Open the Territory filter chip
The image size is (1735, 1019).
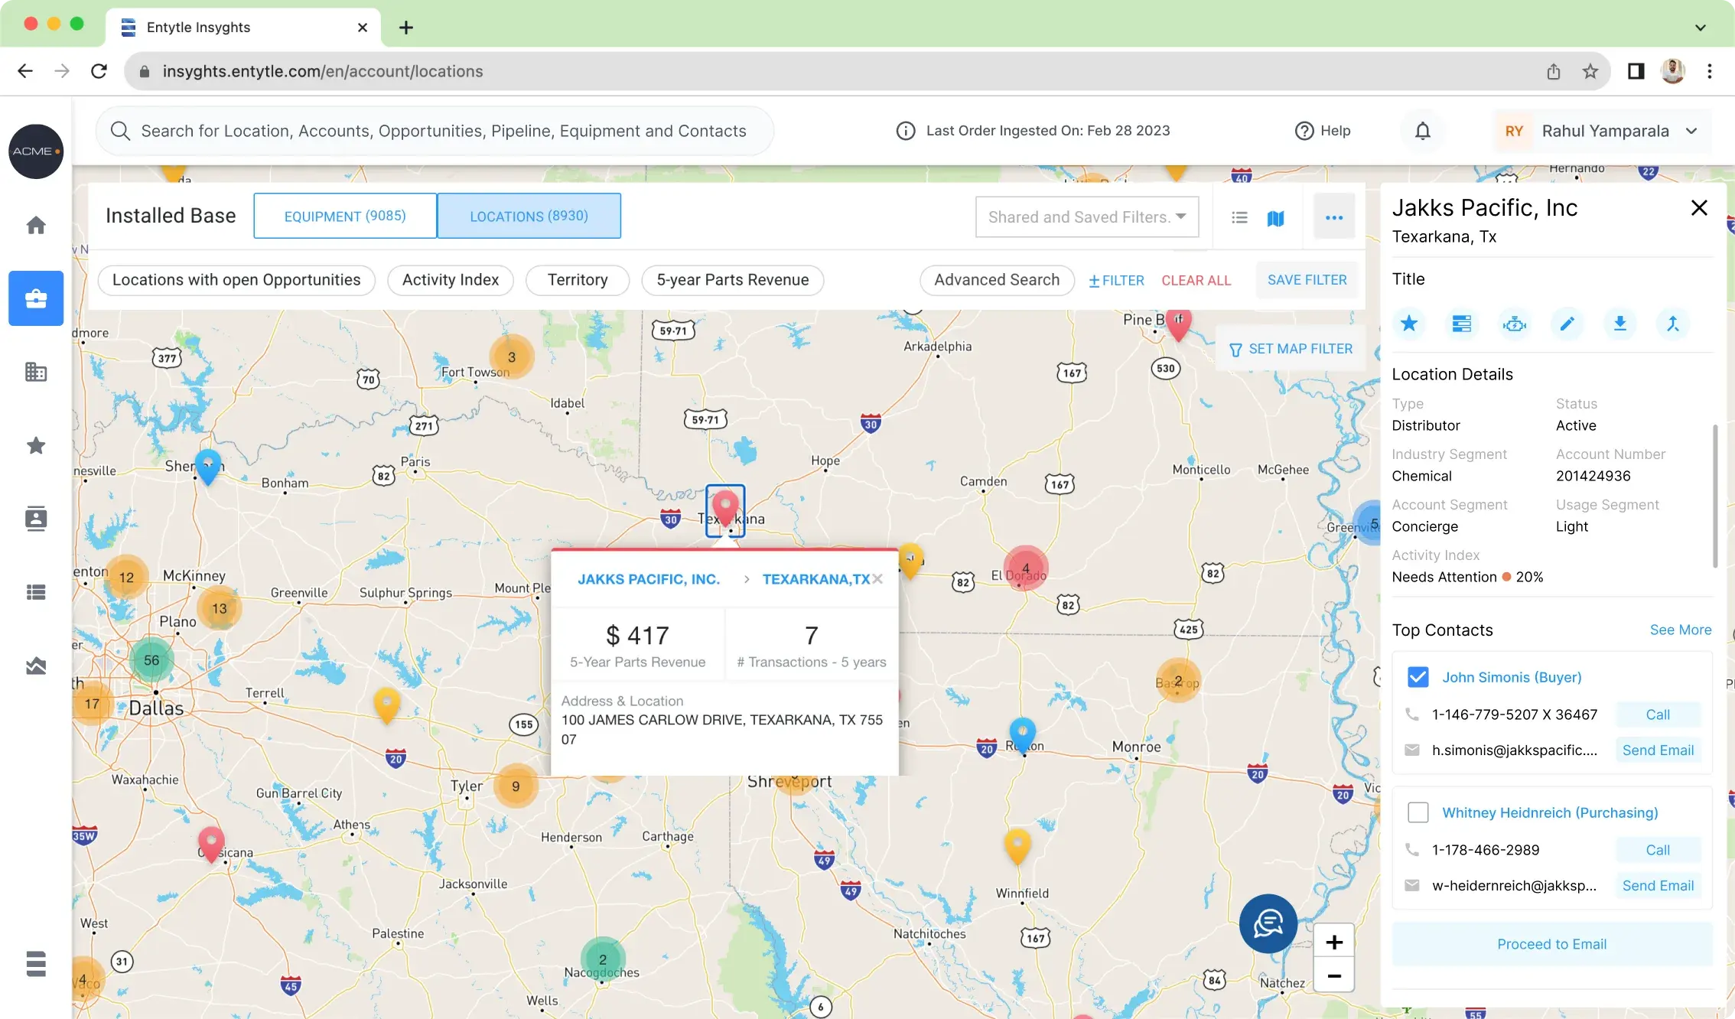coord(578,280)
